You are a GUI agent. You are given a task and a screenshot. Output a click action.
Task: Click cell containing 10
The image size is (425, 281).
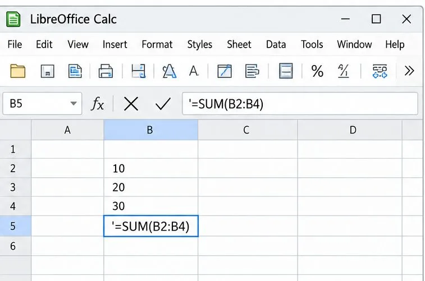(x=150, y=168)
